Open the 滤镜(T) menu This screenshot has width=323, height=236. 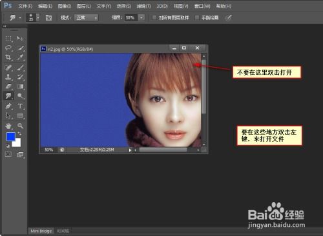coord(143,6)
